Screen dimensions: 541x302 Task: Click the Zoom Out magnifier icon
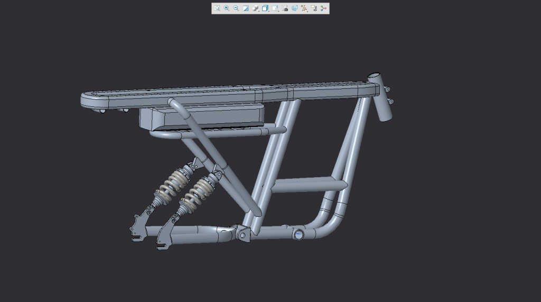pos(236,8)
